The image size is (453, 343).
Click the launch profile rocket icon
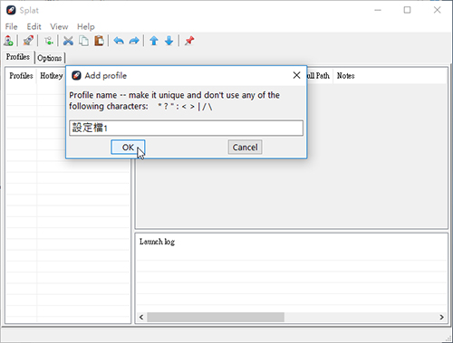(28, 41)
